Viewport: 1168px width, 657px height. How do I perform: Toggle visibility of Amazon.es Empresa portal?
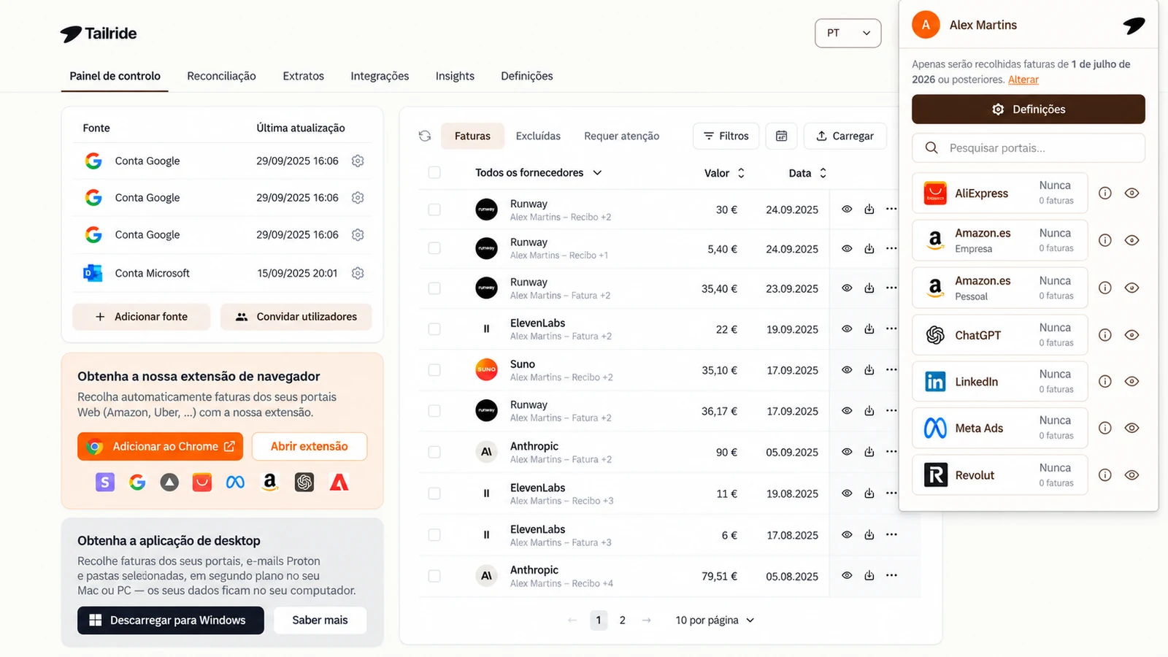coord(1131,240)
